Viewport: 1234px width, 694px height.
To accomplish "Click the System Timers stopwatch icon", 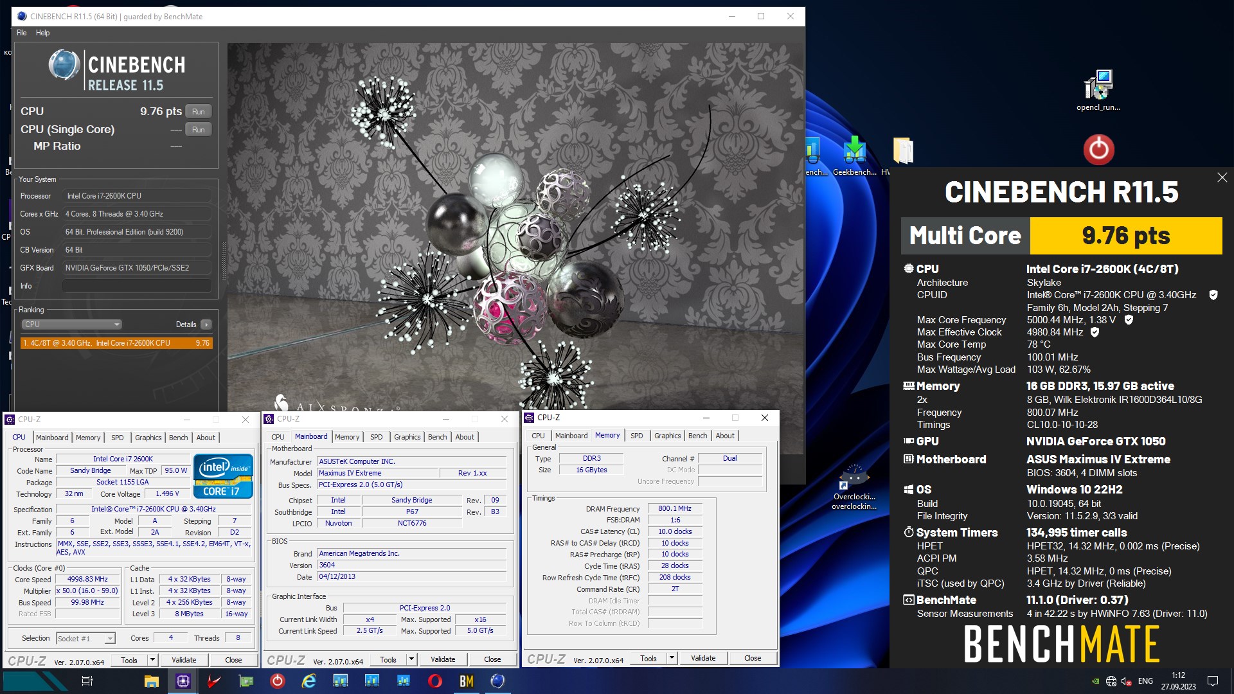I will point(908,532).
